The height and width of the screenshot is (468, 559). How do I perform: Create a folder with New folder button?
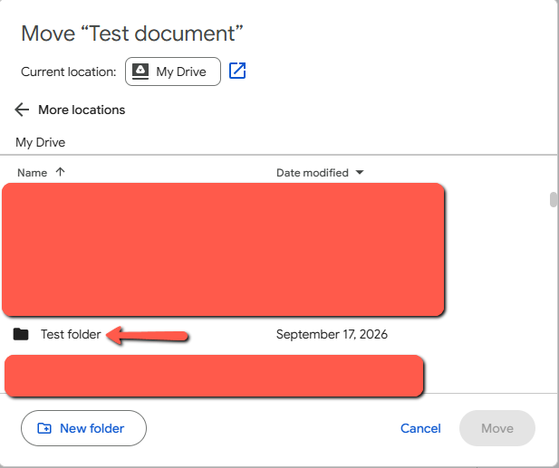coord(83,428)
